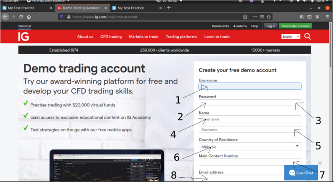This screenshot has width=334, height=182.
Task: Show site security padlock info
Action: pos(69,17)
